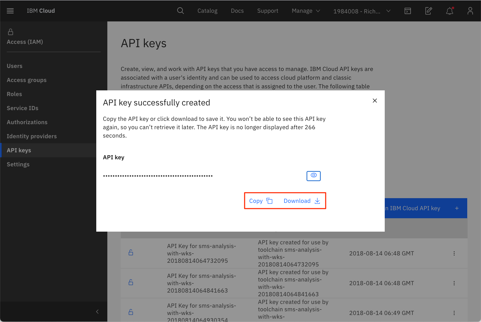Click the search magnifier icon
Viewport: 481px width, 322px height.
coord(180,11)
